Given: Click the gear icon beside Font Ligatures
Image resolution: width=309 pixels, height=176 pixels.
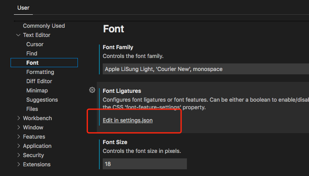Looking at the screenshot, I should pos(92,90).
